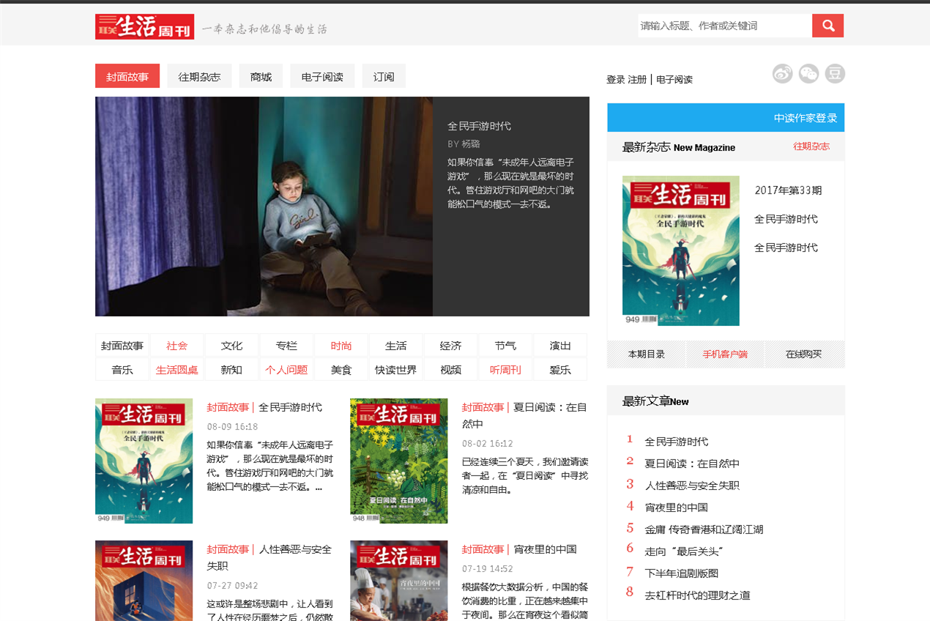Open the orange building cover thumbnail
The image size is (930, 621).
pos(144,581)
